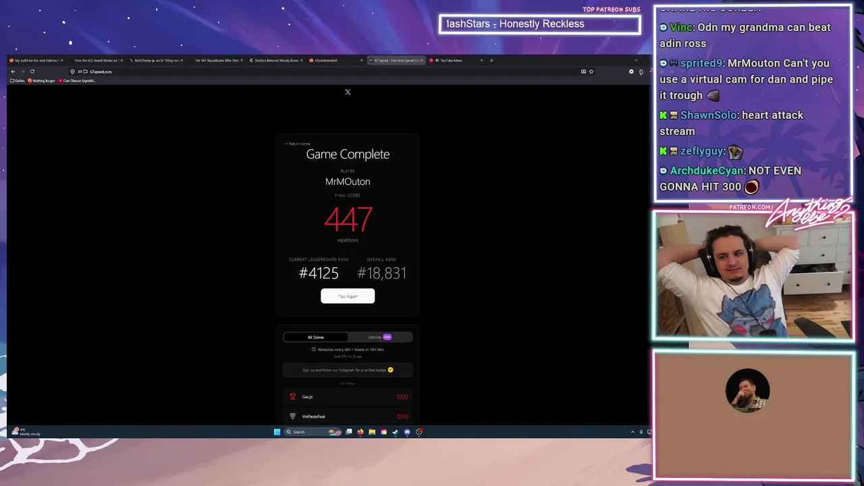This screenshot has width=864, height=486.
Task: Open the Clair Obscur Expedition bookmark
Action: point(77,80)
